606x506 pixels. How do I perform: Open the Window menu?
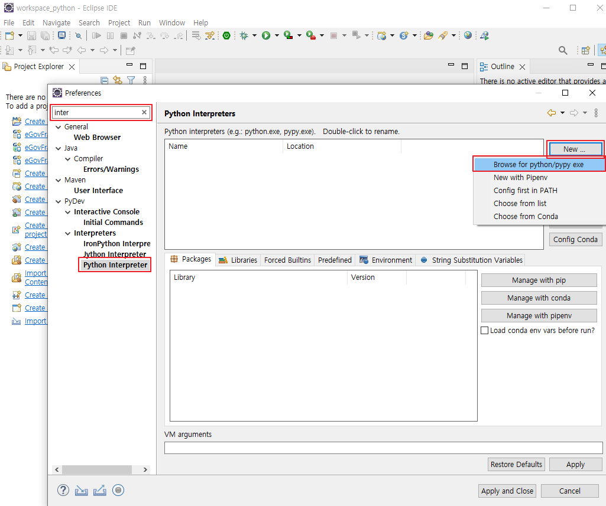point(171,23)
